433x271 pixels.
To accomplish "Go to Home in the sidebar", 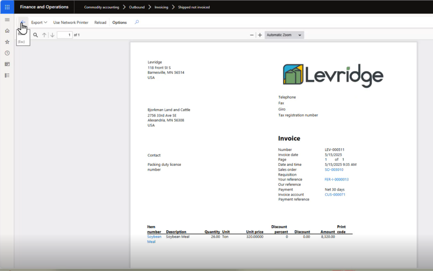I will [x=7, y=30].
